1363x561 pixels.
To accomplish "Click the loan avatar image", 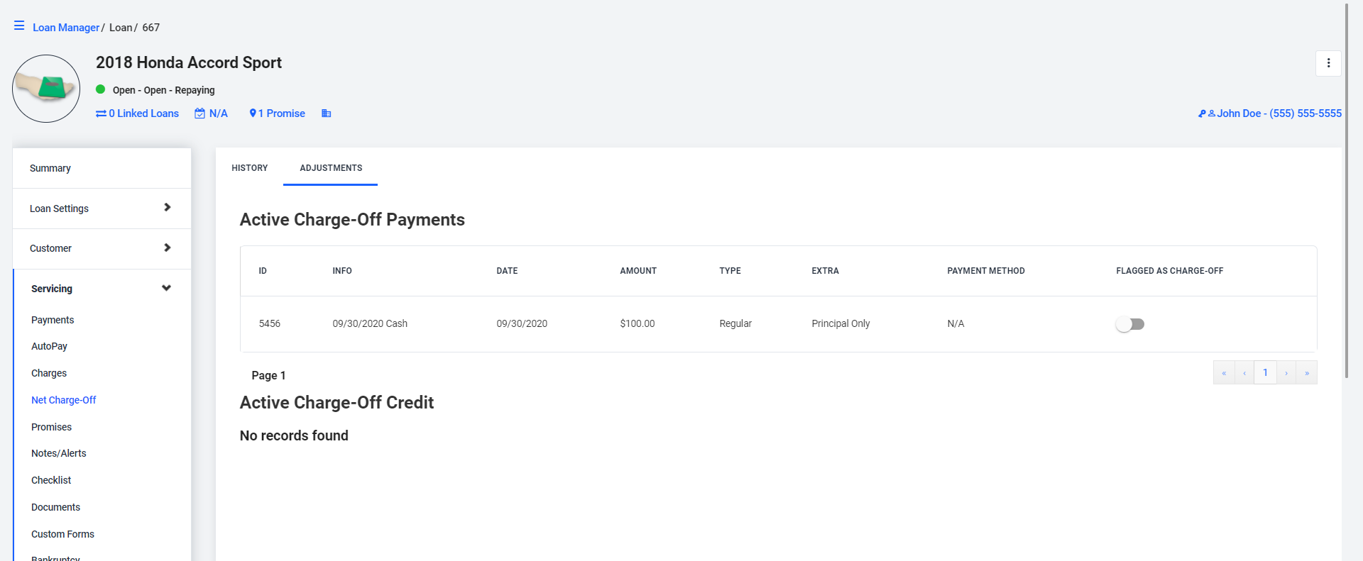I will 46,89.
